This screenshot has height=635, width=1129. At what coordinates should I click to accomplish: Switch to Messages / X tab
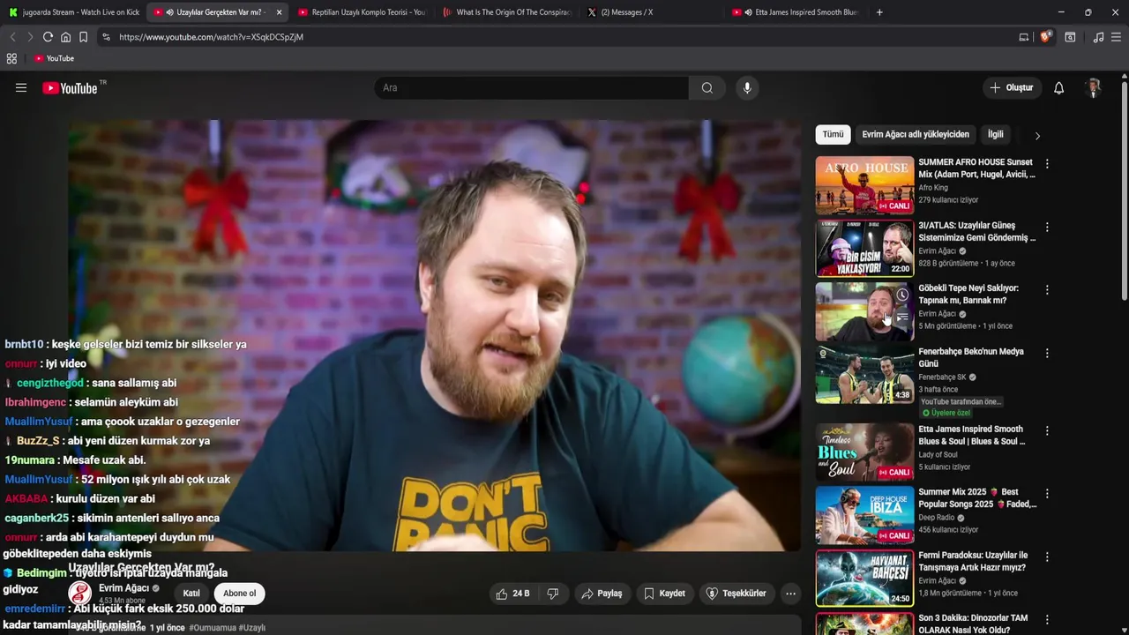[x=651, y=12]
